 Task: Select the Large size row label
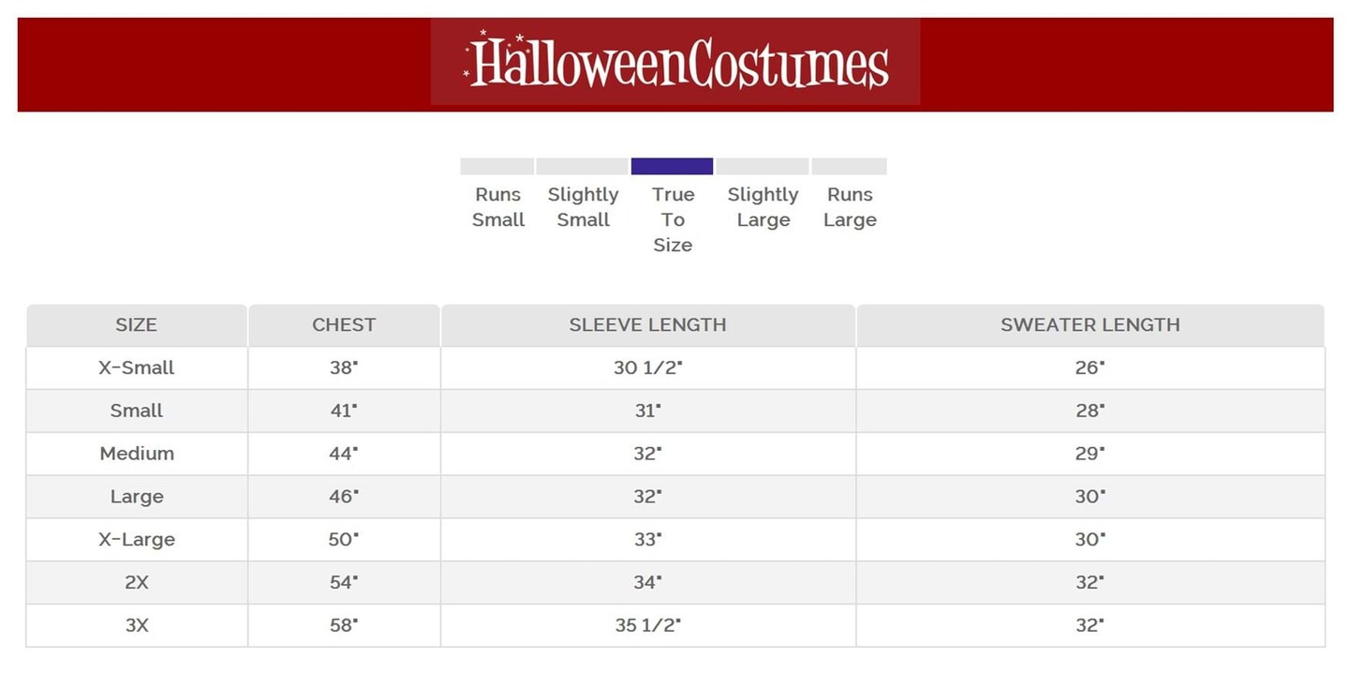[x=137, y=497]
